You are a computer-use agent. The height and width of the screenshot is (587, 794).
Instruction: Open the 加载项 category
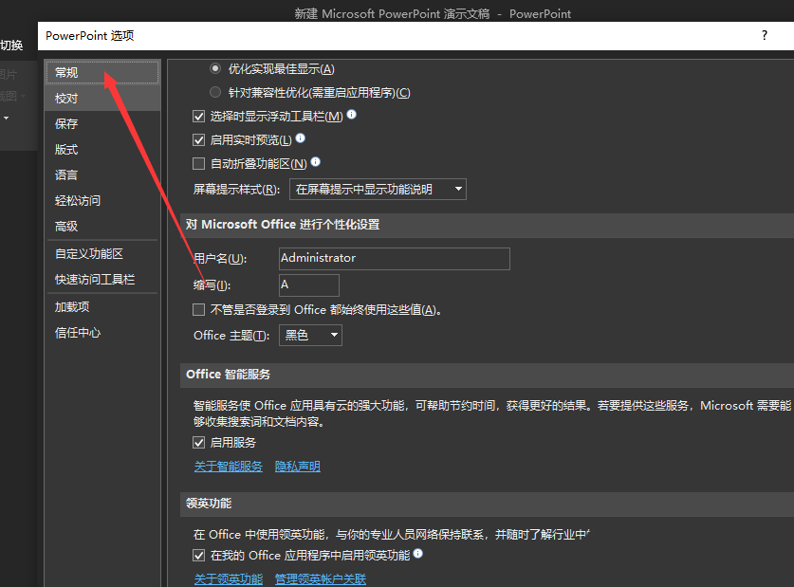coord(102,307)
